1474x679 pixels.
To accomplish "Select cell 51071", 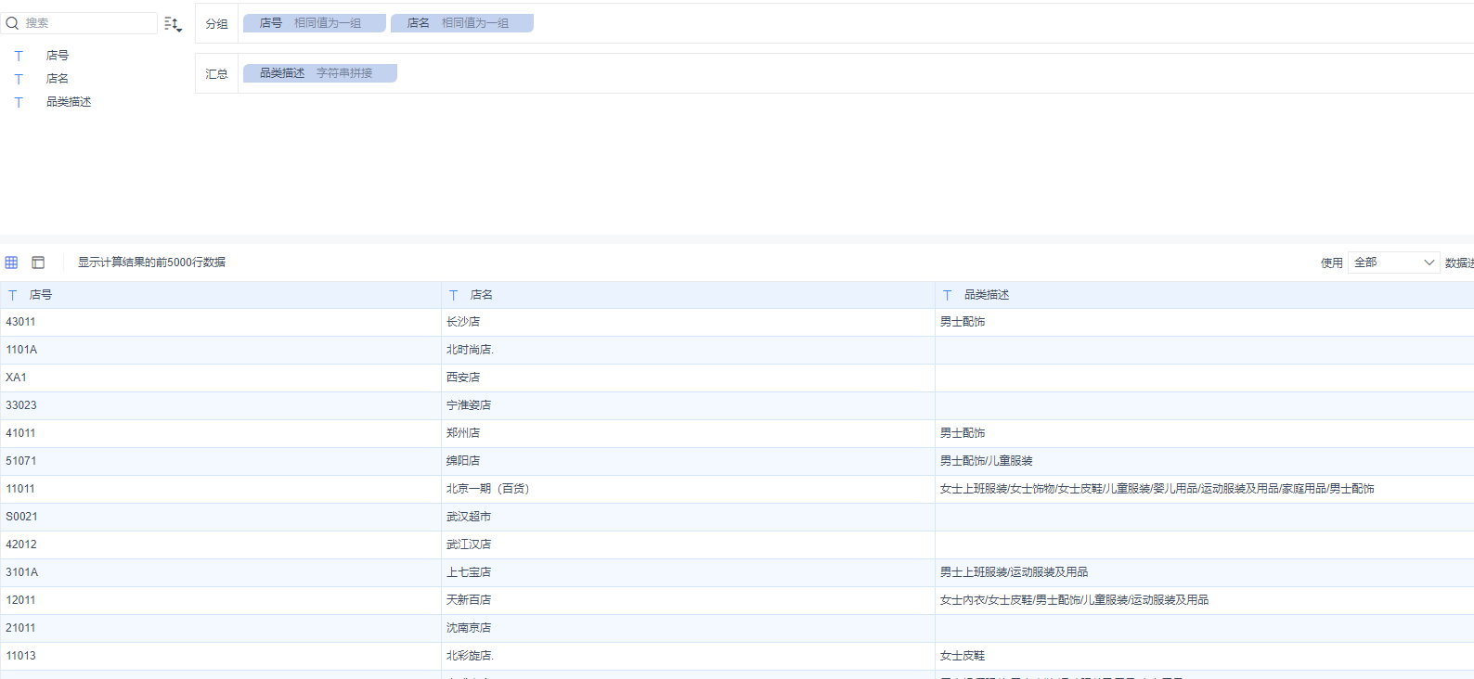I will 221,461.
